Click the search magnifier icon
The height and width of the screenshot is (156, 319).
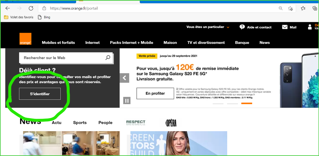(108, 58)
